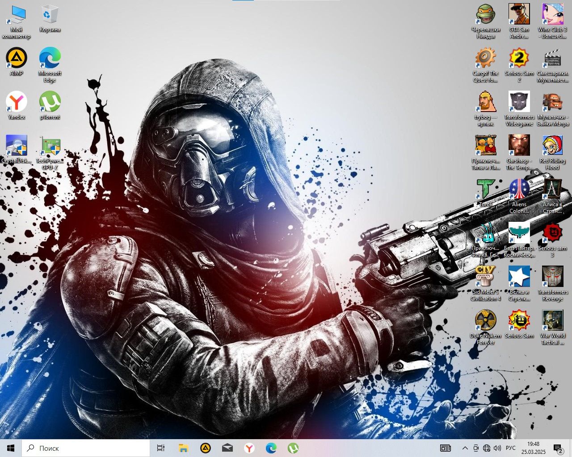Select the Мультачки Байки Мэтра shortcut
The width and height of the screenshot is (572, 457).
coord(552,109)
